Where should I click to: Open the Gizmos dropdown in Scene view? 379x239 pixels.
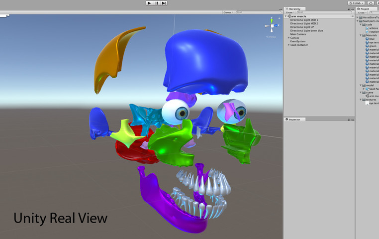tap(228, 12)
